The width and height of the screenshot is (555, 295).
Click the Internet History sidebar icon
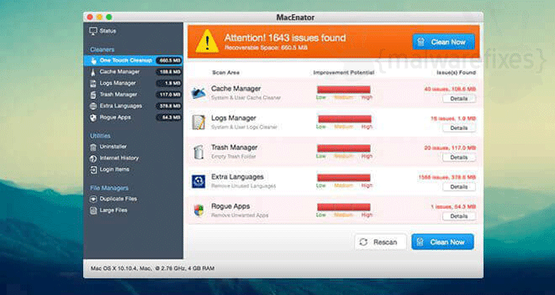tap(93, 158)
